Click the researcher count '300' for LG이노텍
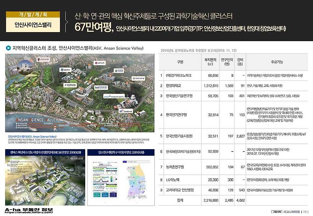 pyautogui.click(x=230, y=180)
